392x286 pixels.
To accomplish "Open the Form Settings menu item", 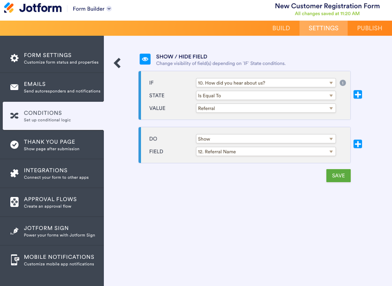I will [52, 58].
